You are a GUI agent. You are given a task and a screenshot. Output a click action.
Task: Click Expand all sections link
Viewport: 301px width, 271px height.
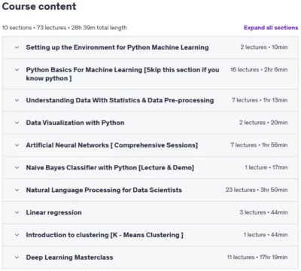point(271,28)
